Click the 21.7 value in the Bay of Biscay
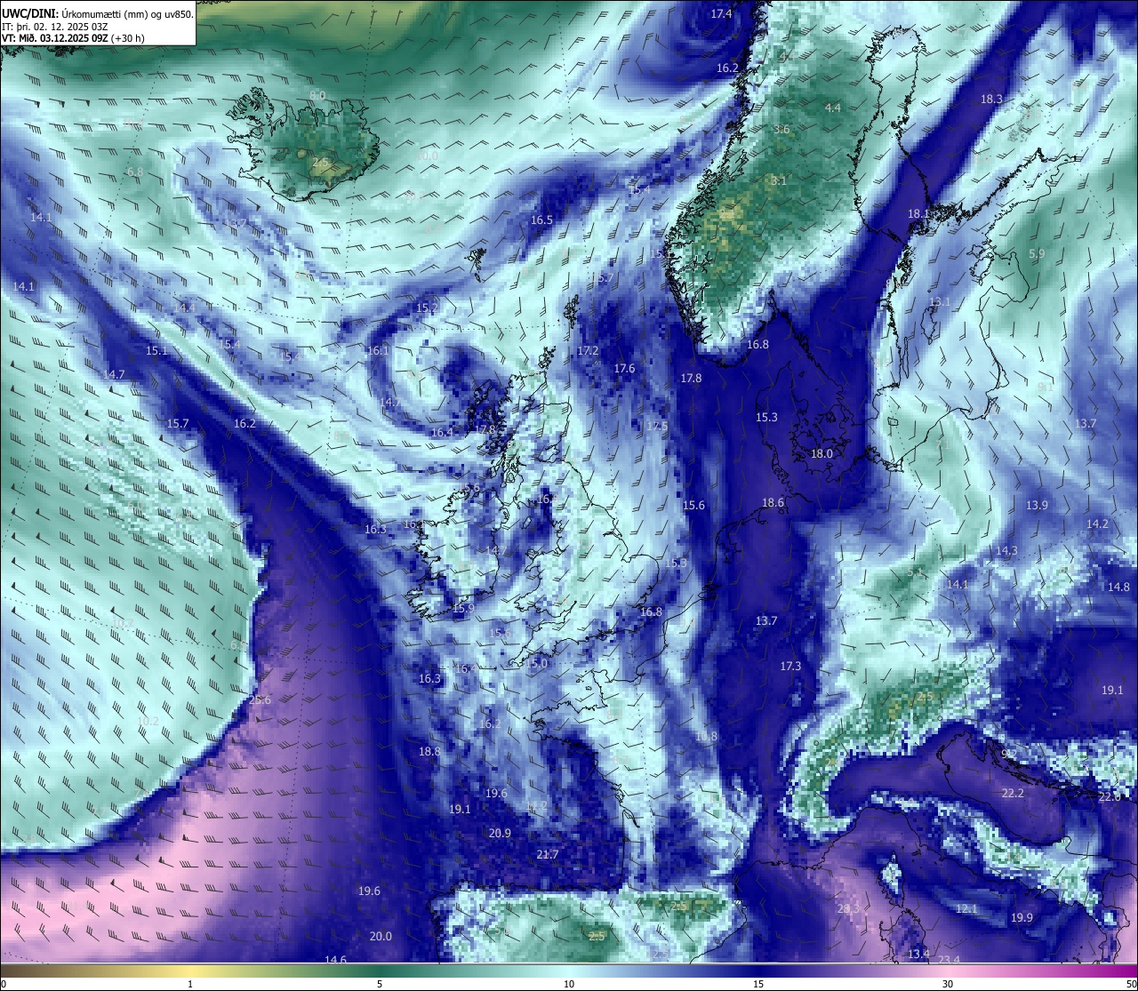Screen dimensions: 1138x991 point(548,855)
